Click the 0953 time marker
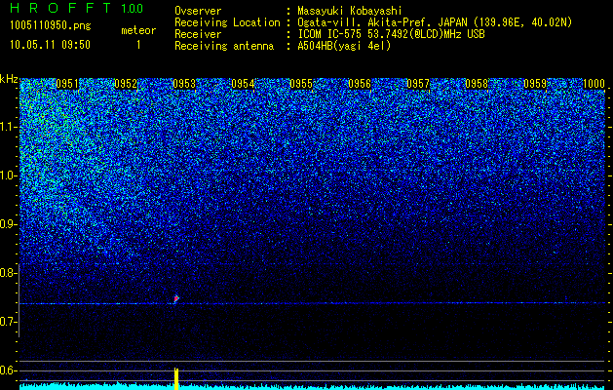This screenshot has width=613, height=390. point(184,84)
